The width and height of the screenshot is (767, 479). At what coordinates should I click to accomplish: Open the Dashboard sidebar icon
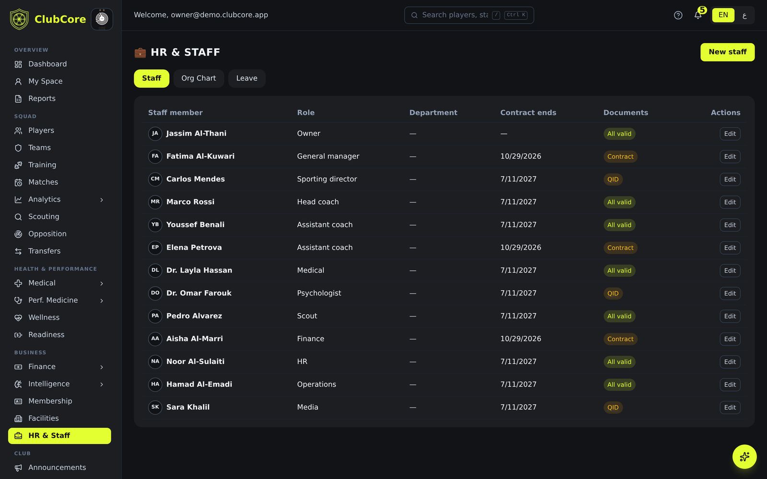coord(18,64)
